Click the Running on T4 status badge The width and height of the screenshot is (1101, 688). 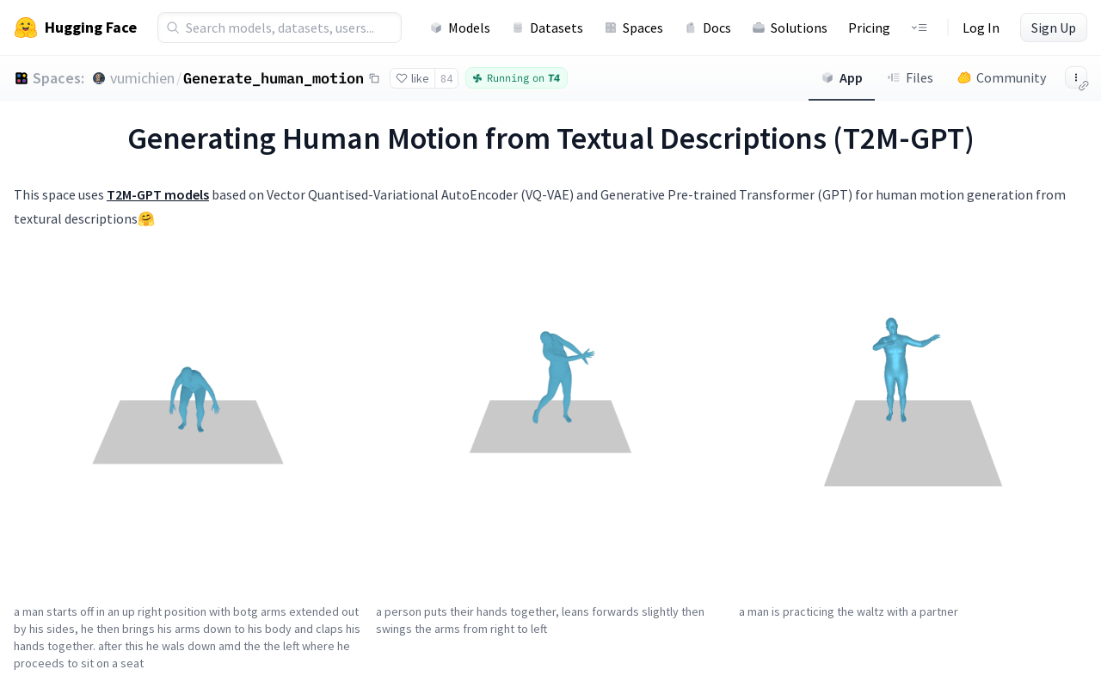tap(516, 78)
